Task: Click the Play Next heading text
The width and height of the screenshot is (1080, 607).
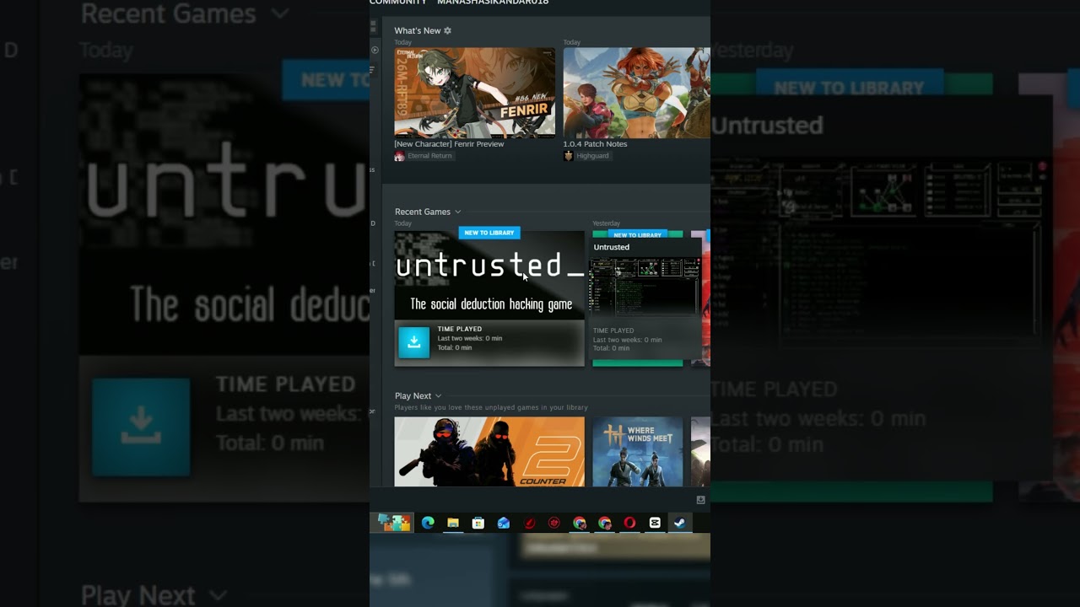Action: 413,396
